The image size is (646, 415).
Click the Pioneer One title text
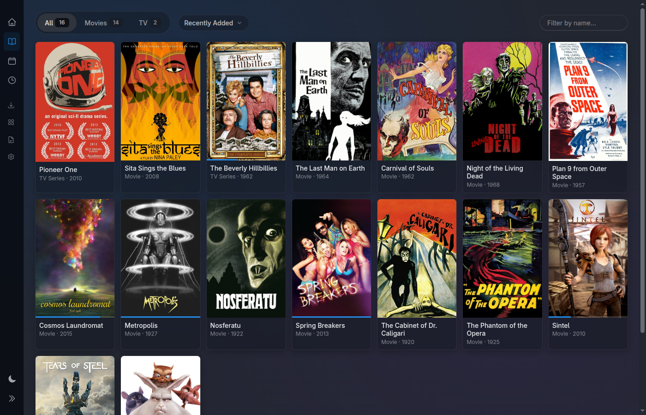(x=58, y=170)
